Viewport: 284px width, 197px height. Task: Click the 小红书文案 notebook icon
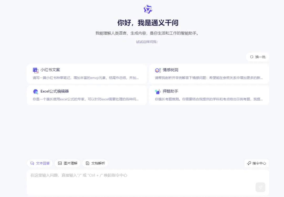tap(35, 70)
